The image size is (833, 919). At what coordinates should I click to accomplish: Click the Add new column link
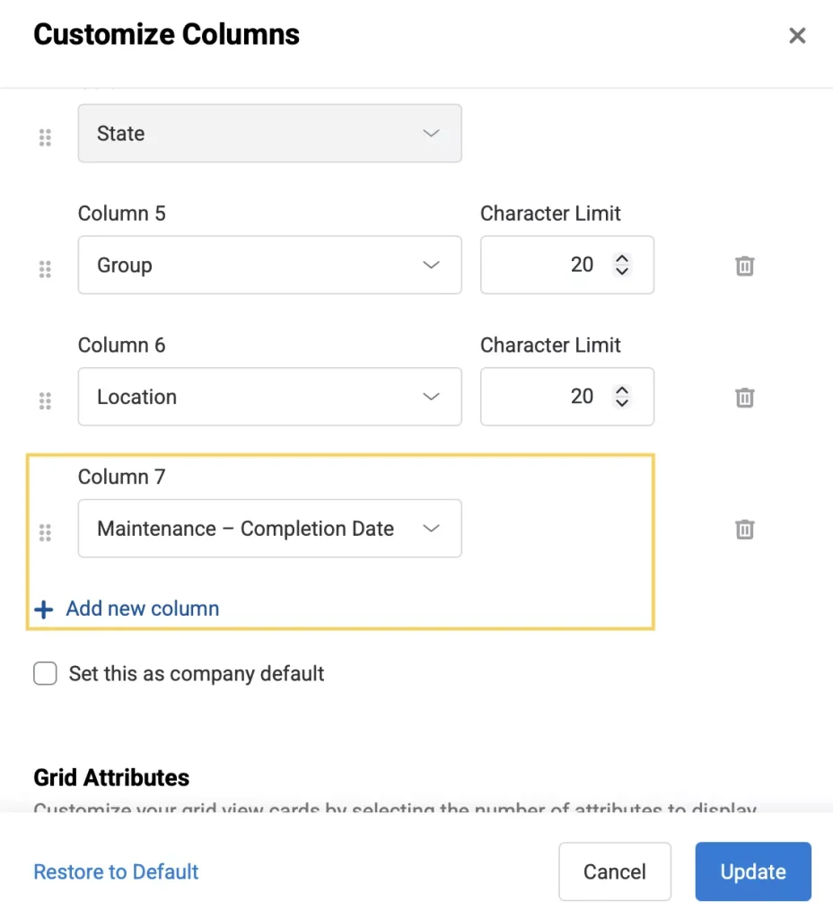(x=143, y=608)
